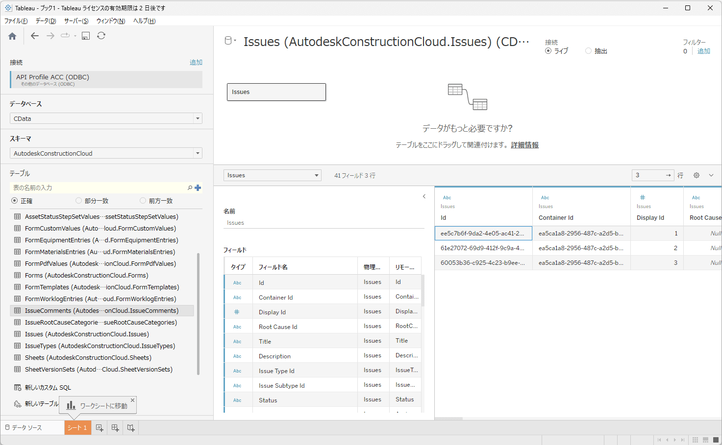The height and width of the screenshot is (445, 722).
Task: Click the ワークシートに移動 button
Action: [98, 405]
